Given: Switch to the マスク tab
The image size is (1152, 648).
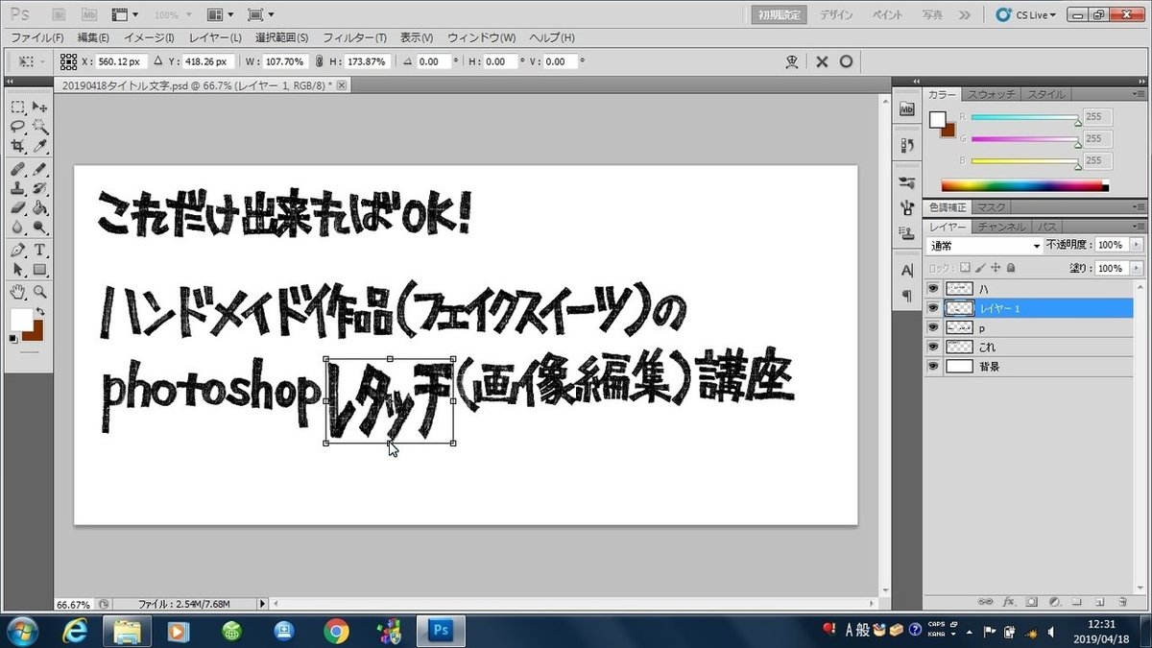Looking at the screenshot, I should click(990, 207).
